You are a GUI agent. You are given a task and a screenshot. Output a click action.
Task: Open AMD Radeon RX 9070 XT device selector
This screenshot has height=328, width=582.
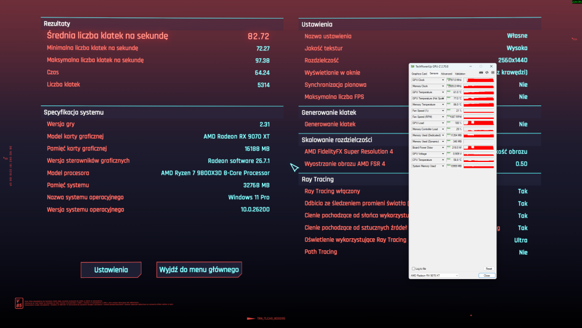[x=434, y=276]
